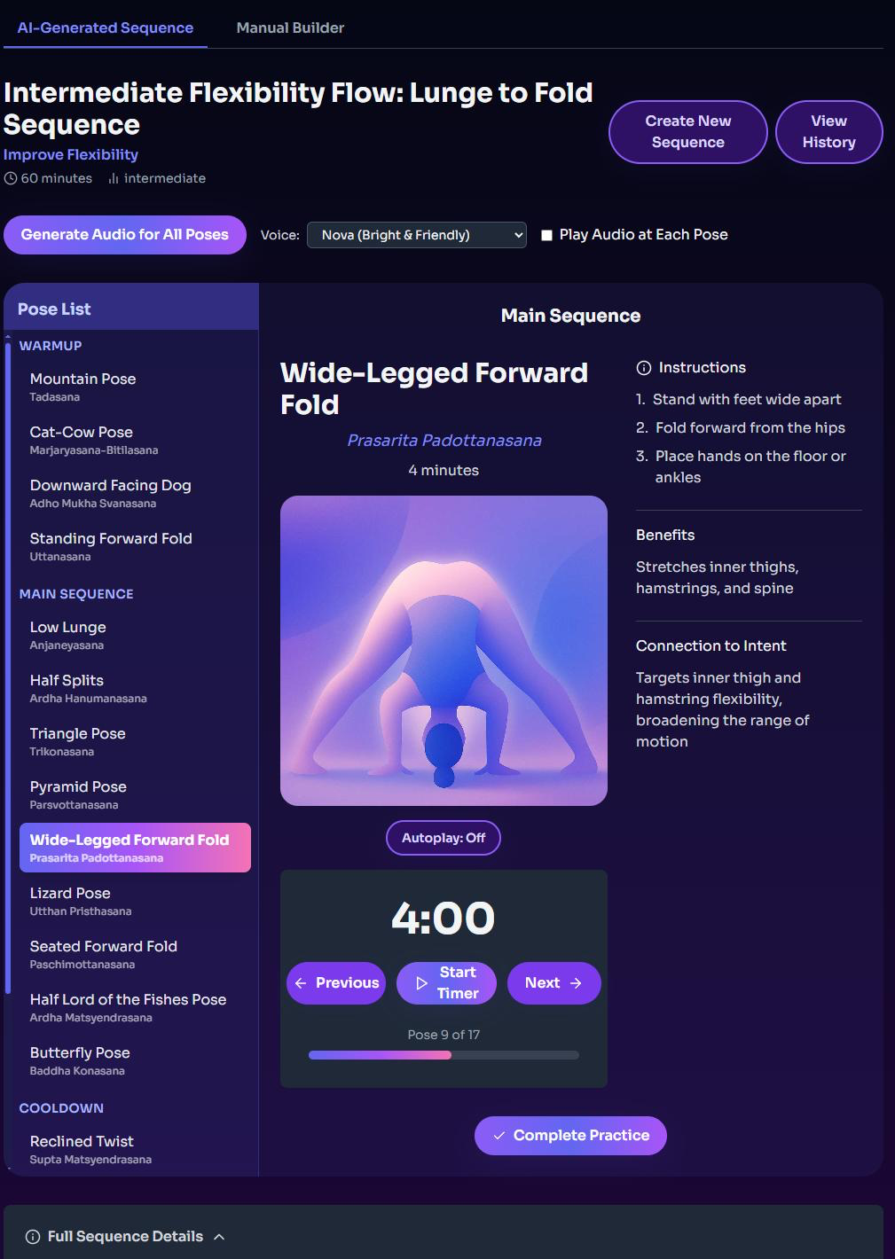
Task: Switch to the Manual Builder tab
Action: coord(290,27)
